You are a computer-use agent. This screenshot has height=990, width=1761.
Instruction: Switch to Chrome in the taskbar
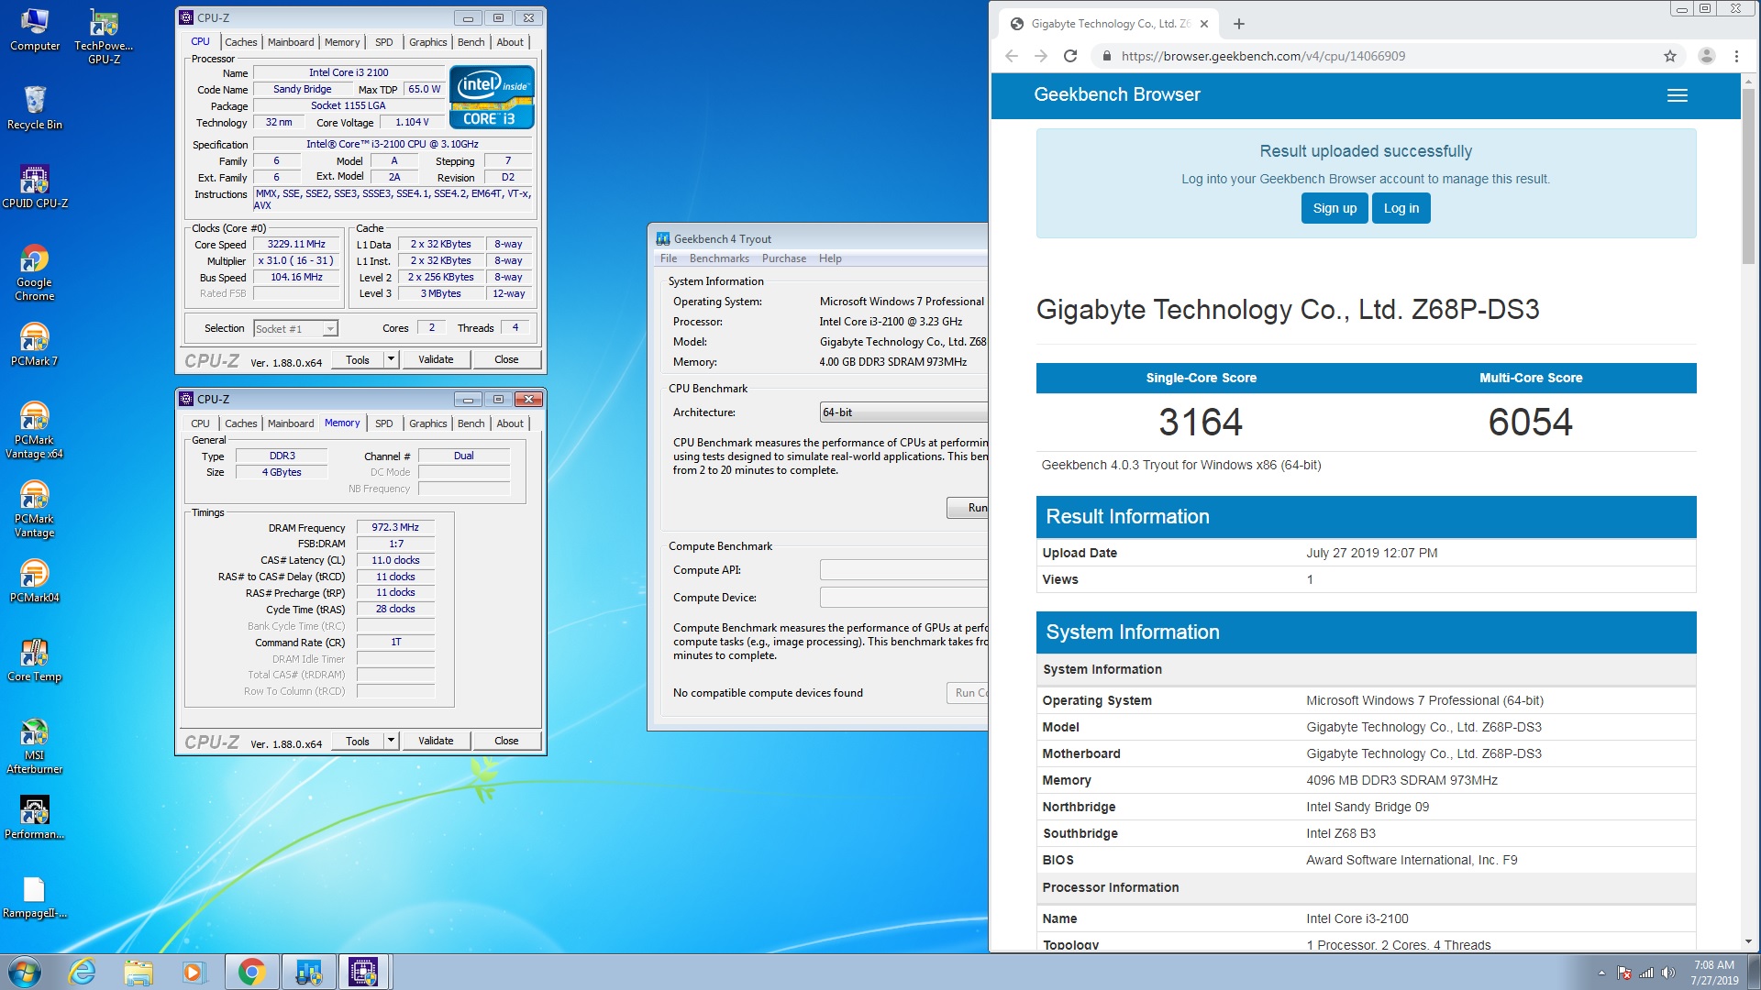[x=251, y=972]
